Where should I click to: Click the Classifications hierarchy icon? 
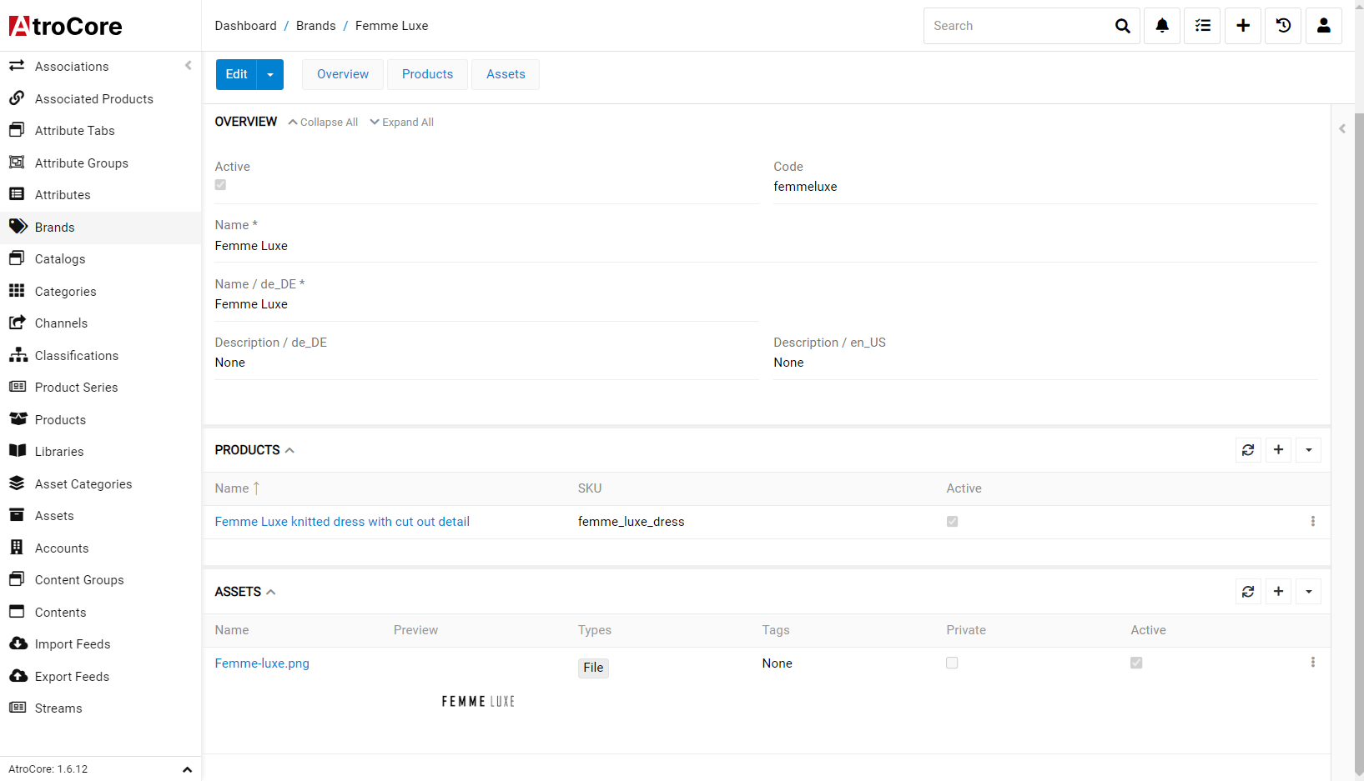tap(18, 354)
